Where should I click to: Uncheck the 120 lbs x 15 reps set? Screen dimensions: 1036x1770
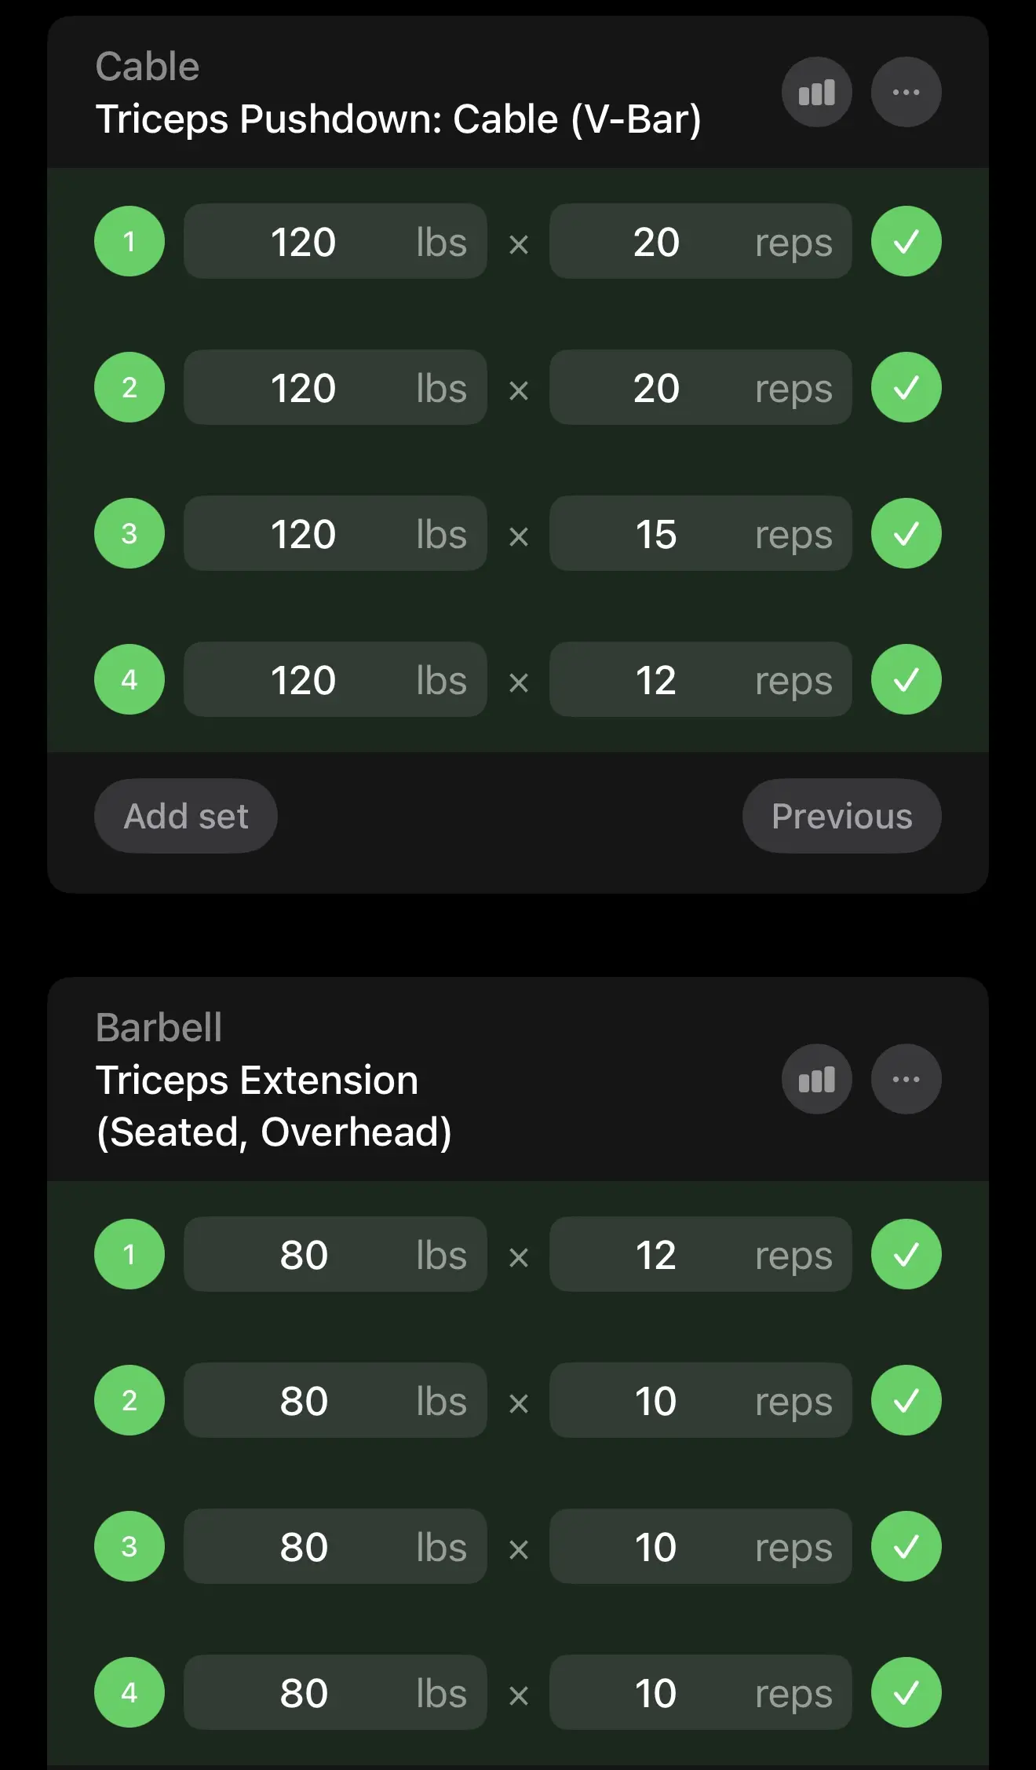pos(906,533)
